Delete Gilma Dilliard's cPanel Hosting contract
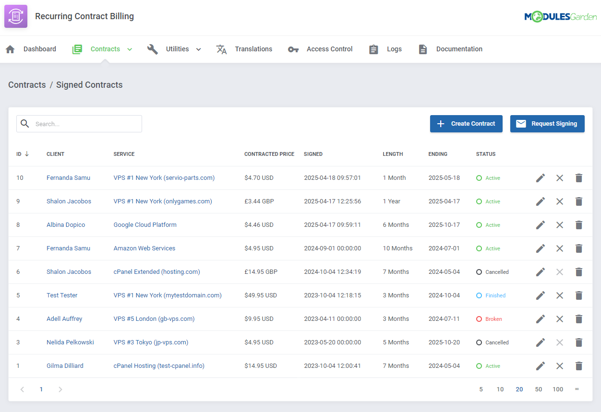601x412 pixels. coord(578,365)
